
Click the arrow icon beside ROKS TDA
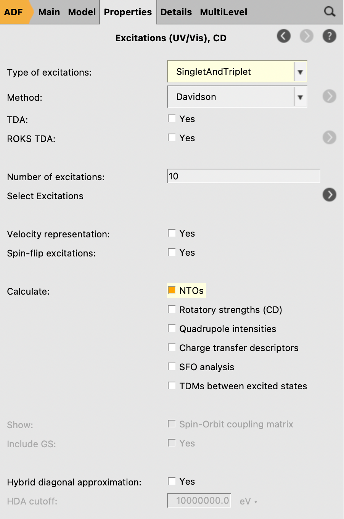tap(329, 137)
